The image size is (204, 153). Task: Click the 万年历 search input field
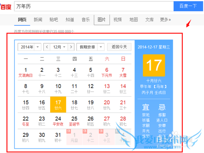tap(94, 6)
